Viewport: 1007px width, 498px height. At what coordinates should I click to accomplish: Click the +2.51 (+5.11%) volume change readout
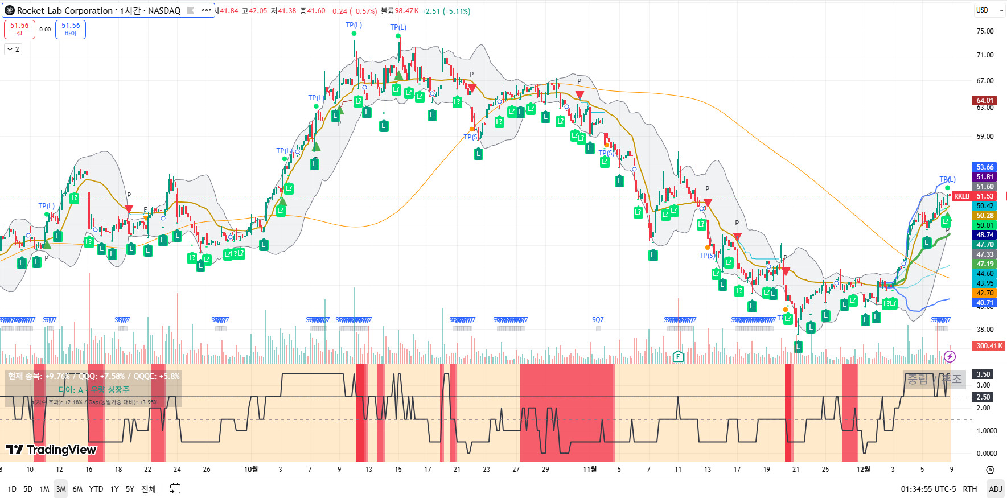[x=446, y=11]
